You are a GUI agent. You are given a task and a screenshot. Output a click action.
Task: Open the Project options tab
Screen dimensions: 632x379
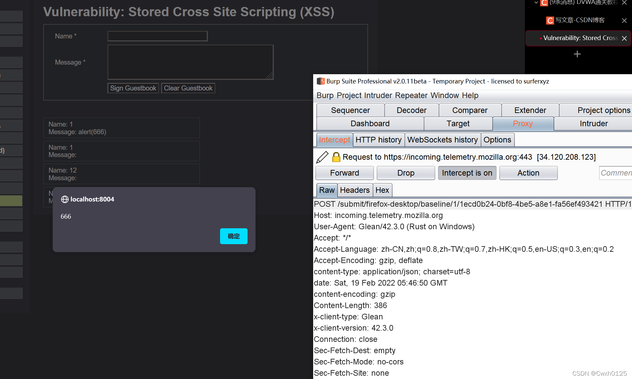(596, 110)
